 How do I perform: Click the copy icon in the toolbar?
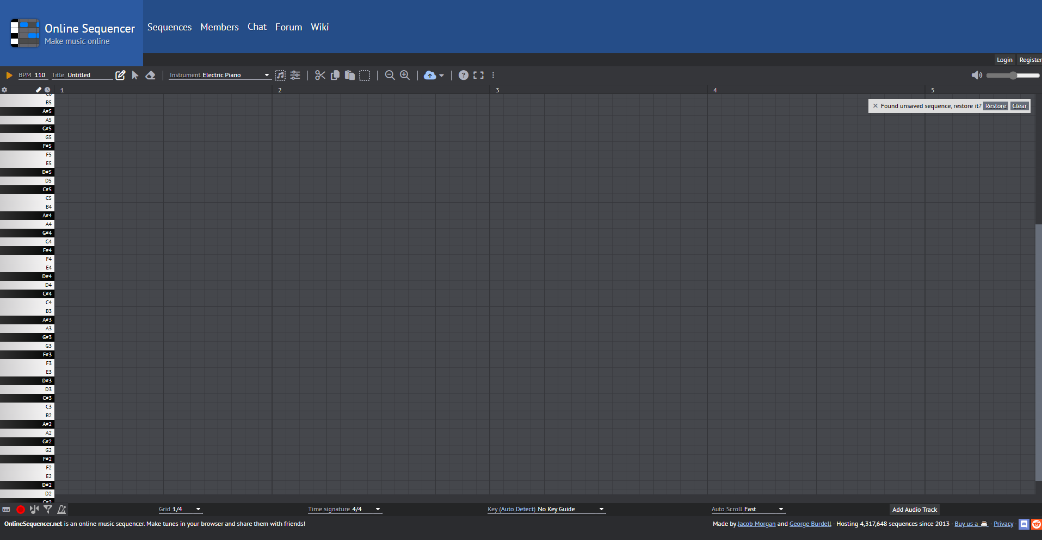click(335, 76)
